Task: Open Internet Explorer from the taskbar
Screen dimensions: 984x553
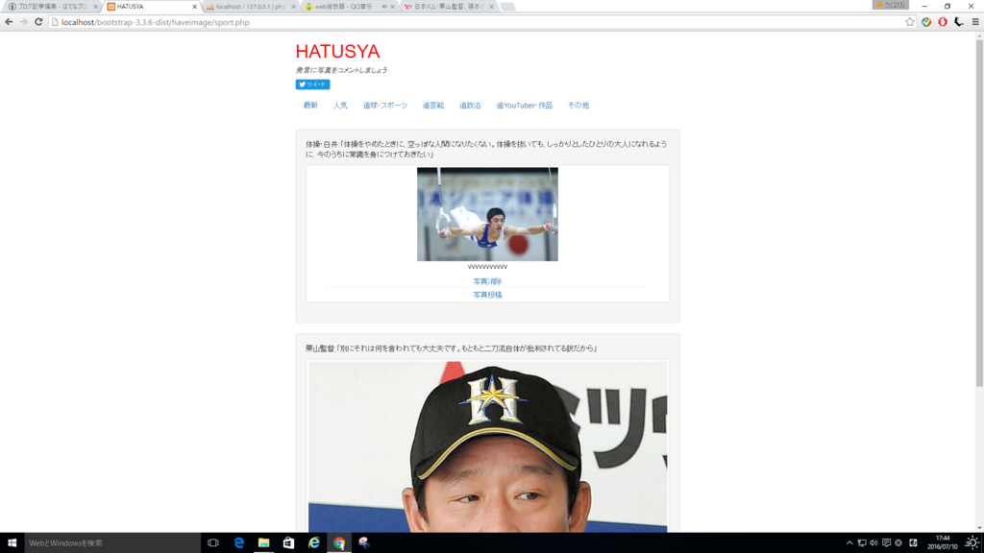Action: tap(314, 542)
